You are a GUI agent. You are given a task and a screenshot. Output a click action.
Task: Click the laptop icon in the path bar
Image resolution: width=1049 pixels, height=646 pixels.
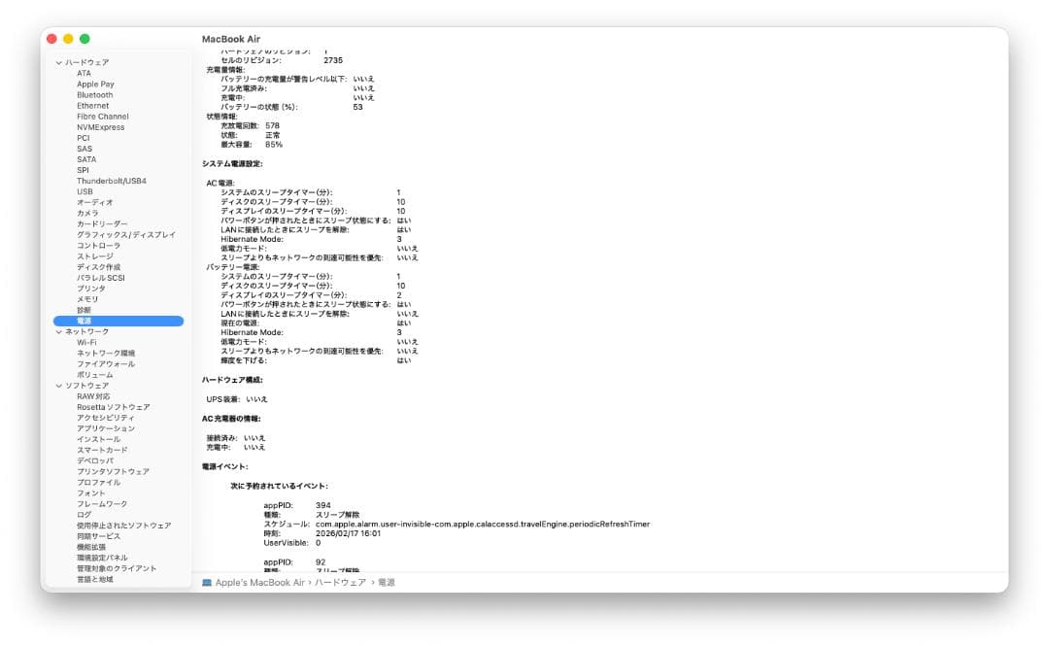pyautogui.click(x=207, y=583)
